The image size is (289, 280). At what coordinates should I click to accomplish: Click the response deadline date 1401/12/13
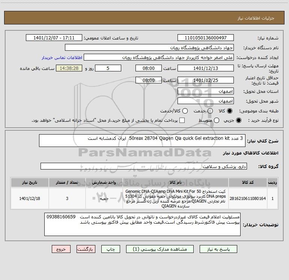(x=206, y=68)
